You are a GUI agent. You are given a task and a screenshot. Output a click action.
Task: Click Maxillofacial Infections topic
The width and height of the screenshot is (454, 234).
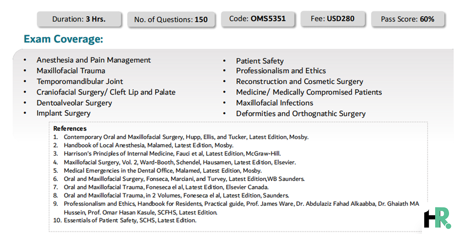click(x=274, y=103)
